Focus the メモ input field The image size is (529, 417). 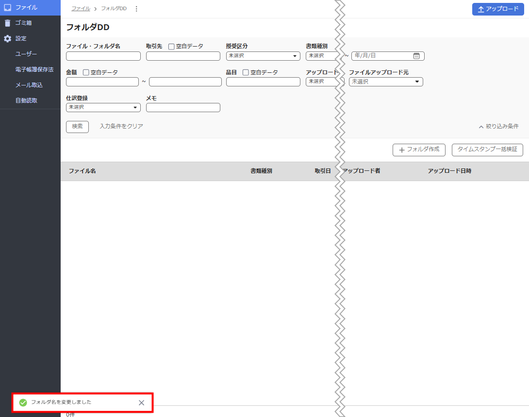[x=183, y=107]
